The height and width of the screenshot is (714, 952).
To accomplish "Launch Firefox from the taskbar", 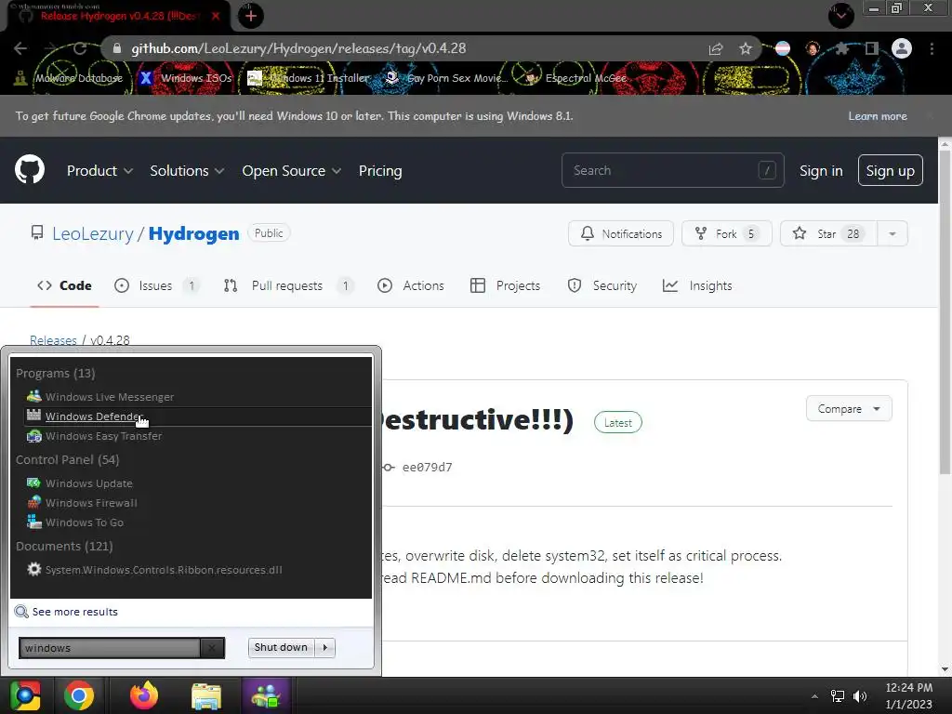I will tap(144, 695).
